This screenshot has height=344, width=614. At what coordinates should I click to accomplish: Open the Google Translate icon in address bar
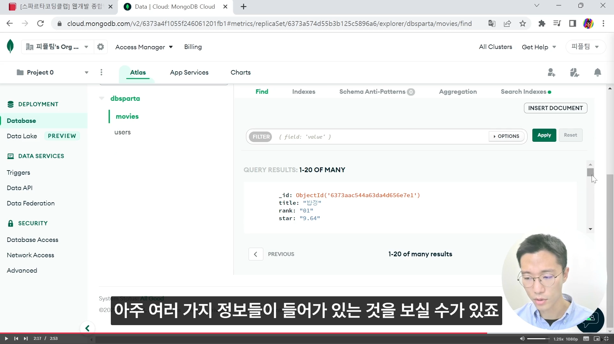coord(492,23)
